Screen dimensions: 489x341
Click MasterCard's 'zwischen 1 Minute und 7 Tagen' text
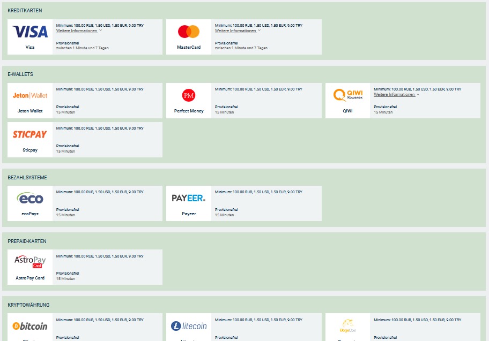tap(241, 48)
